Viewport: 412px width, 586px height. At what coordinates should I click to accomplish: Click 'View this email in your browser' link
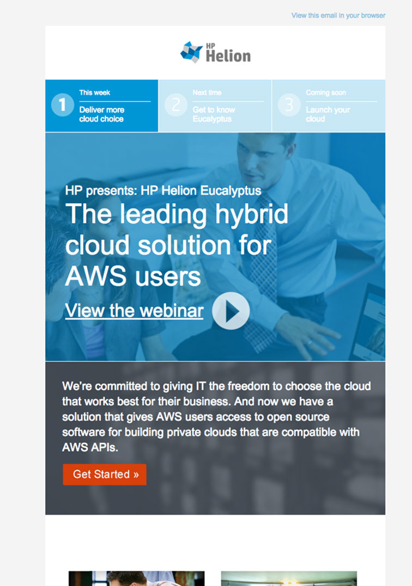(338, 15)
